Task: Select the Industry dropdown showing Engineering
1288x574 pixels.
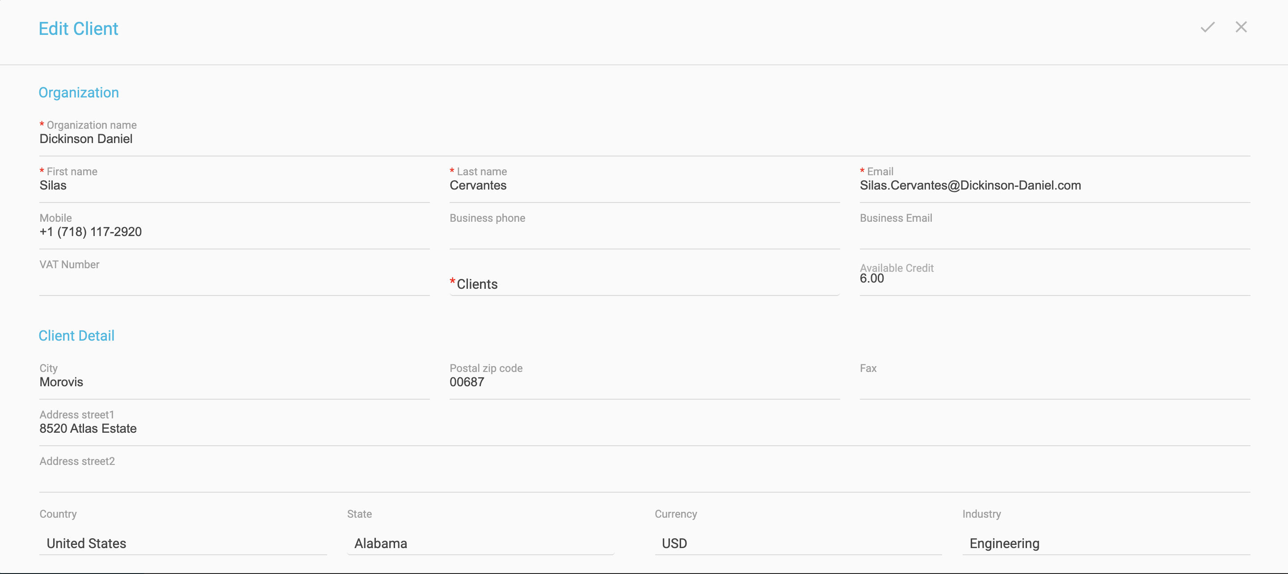Action: [x=1106, y=543]
